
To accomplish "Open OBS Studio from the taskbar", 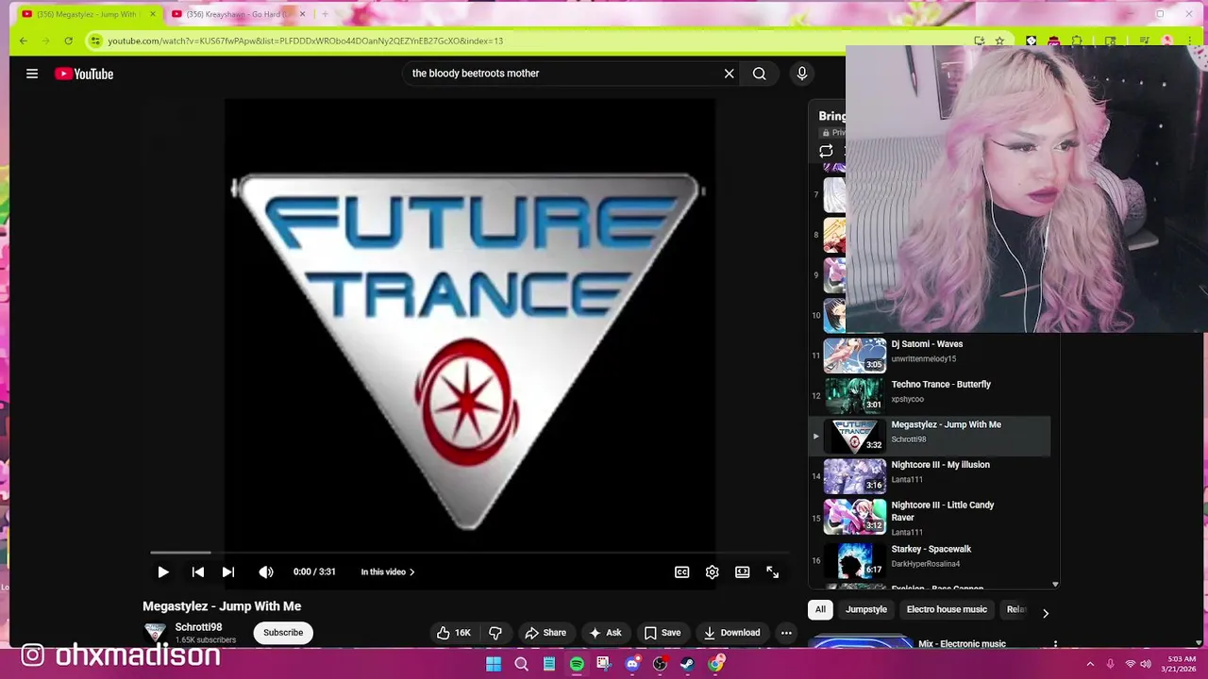I will tap(660, 664).
